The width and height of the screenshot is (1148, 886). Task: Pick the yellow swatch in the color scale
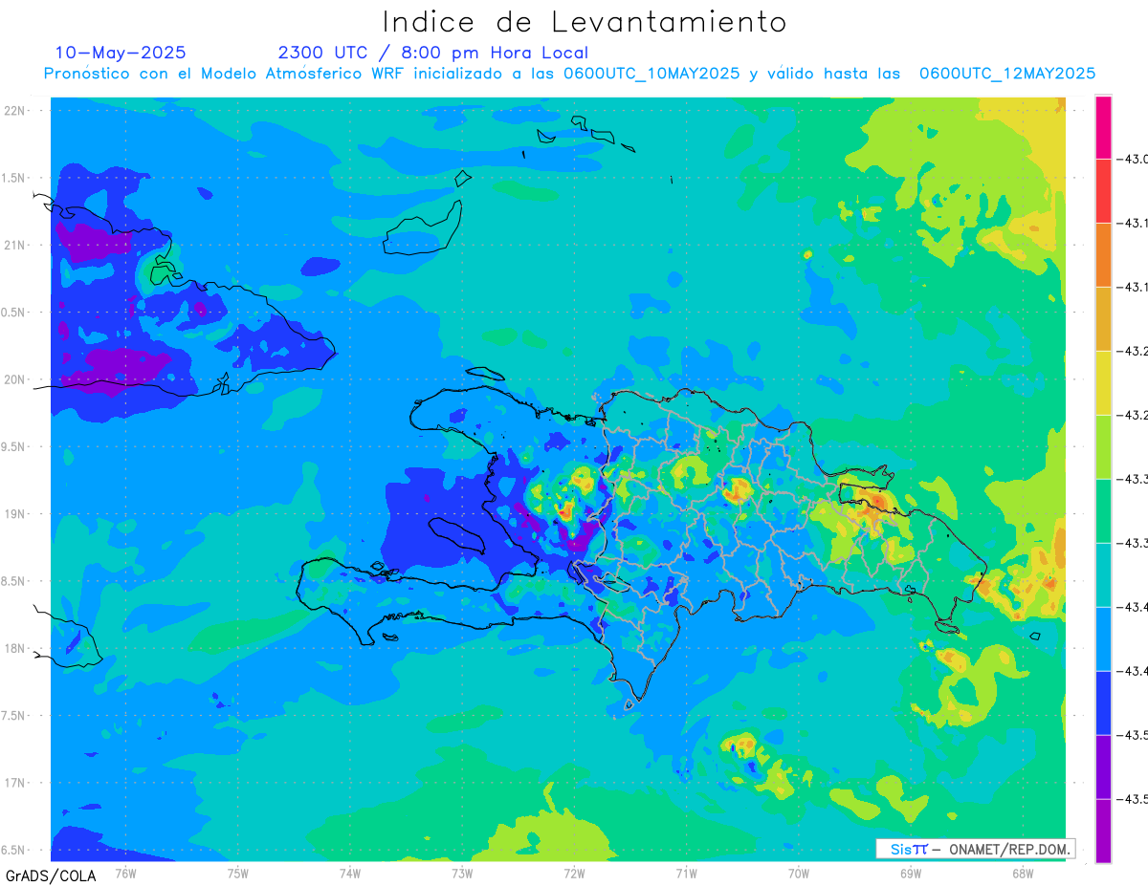click(1103, 383)
